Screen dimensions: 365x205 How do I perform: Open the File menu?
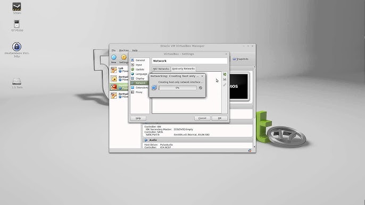coord(114,50)
